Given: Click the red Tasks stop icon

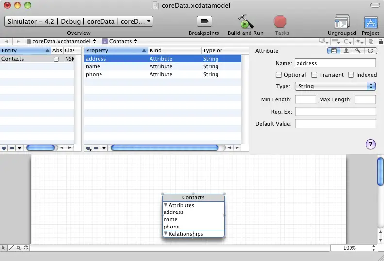Looking at the screenshot, I should (280, 21).
